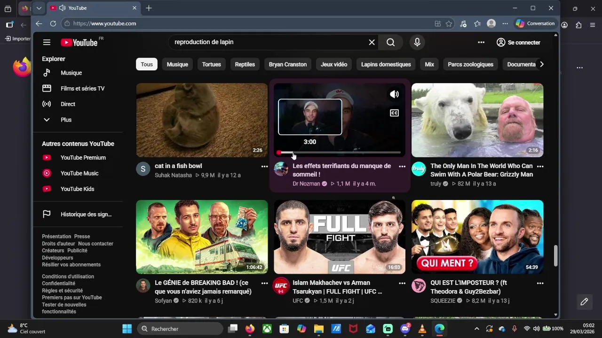The width and height of the screenshot is (602, 338).
Task: Select the Jeux vidéo chip
Action: click(x=334, y=64)
